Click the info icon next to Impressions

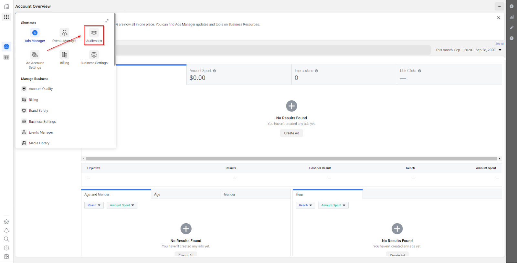point(316,71)
